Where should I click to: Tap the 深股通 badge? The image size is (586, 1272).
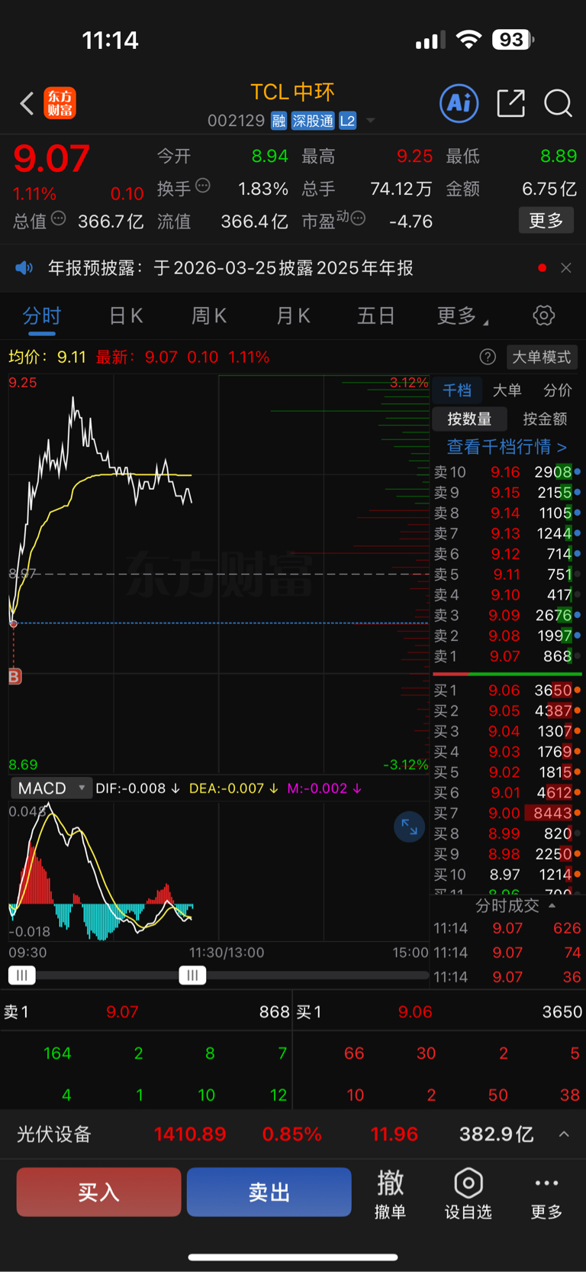coord(313,121)
